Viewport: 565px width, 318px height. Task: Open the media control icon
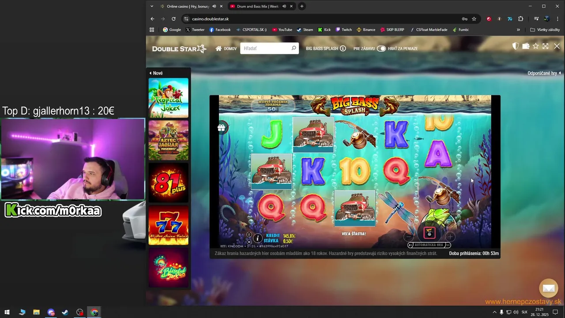[x=536, y=19]
